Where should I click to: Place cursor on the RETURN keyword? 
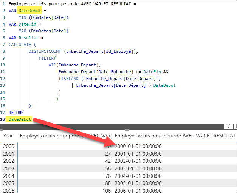point(16,113)
